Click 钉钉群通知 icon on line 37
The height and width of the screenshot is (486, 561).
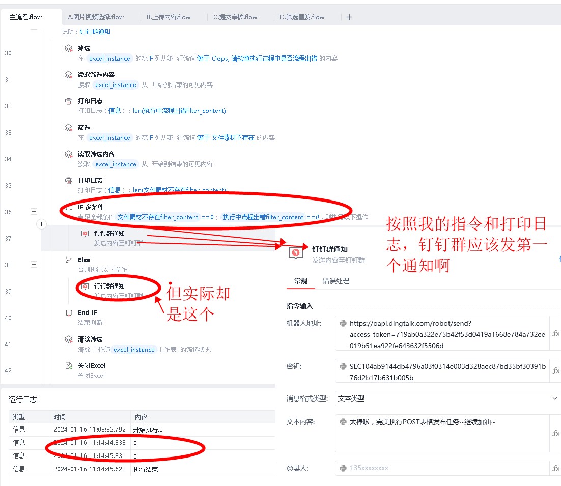[85, 234]
